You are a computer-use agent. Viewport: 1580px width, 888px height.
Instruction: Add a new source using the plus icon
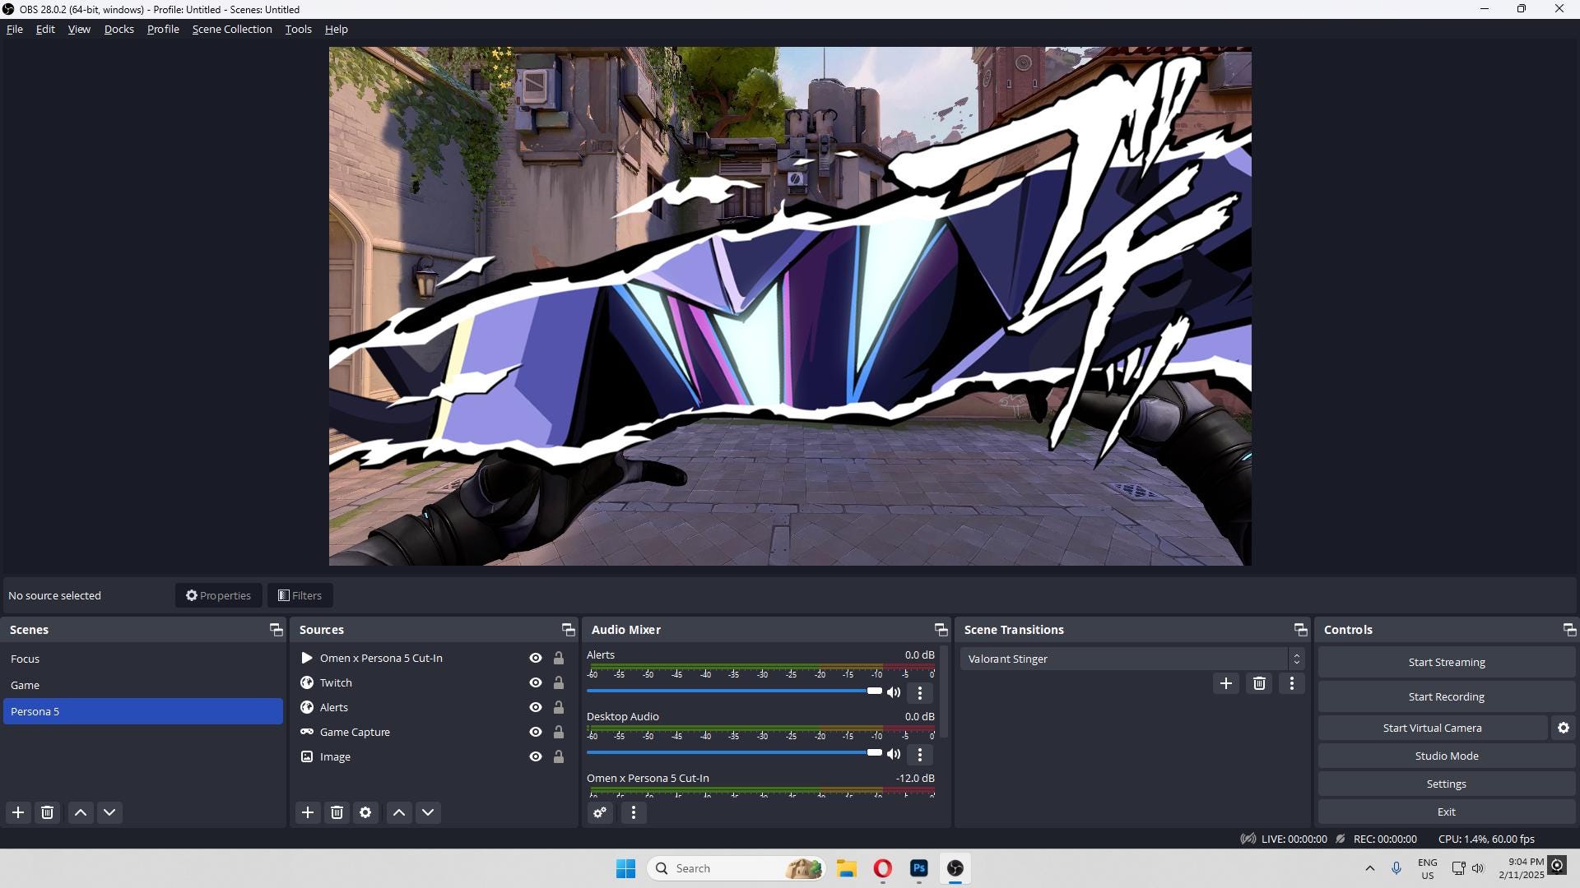pos(308,812)
